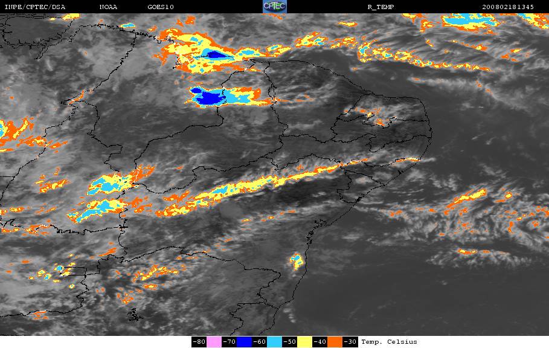This screenshot has width=549, height=348.
Task: Click the -40 legend value
Action: [x=319, y=342]
